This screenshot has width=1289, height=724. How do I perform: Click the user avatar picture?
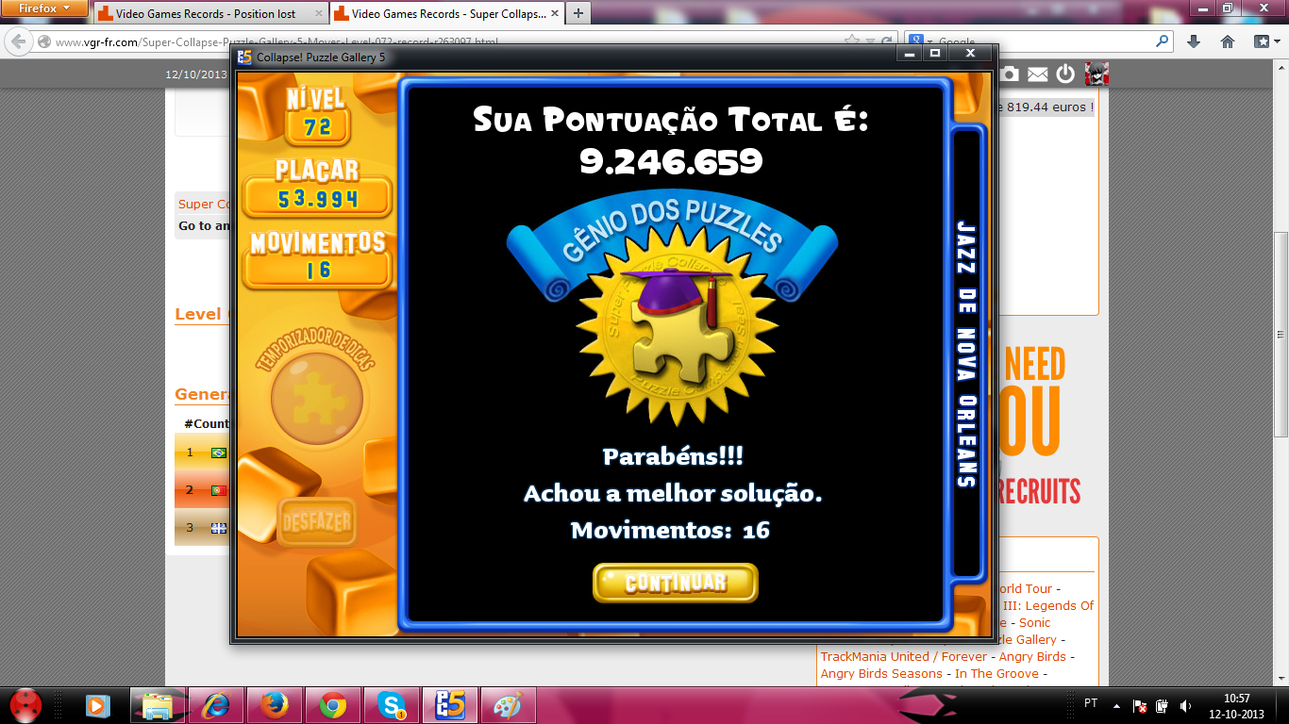1096,74
